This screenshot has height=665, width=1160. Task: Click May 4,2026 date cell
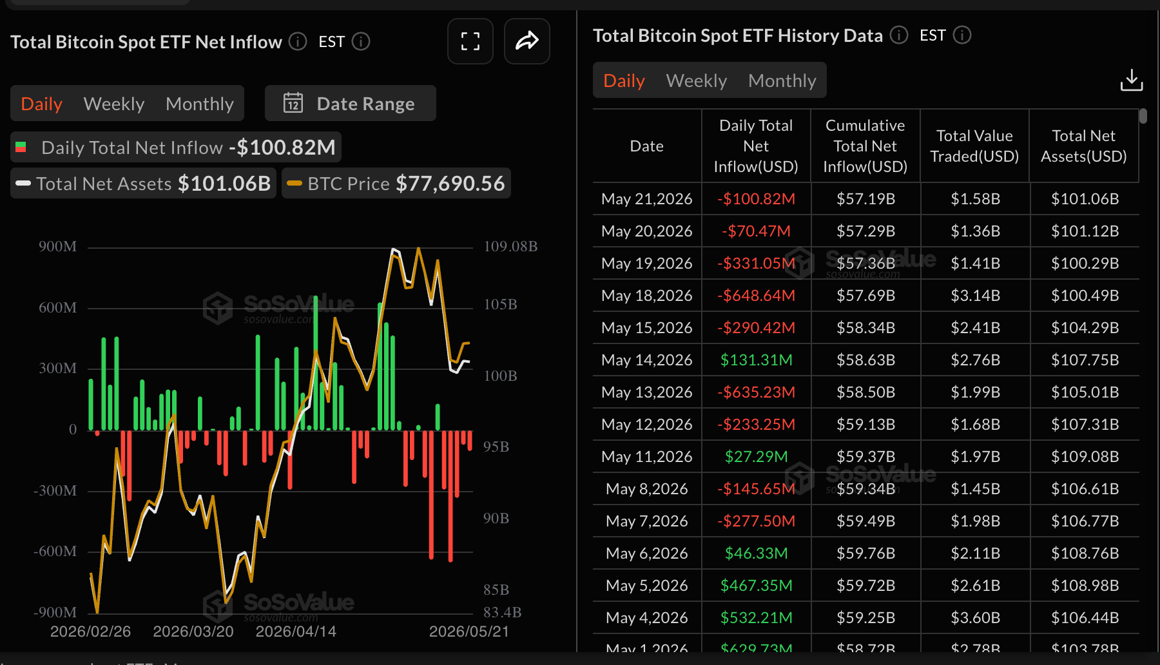647,618
